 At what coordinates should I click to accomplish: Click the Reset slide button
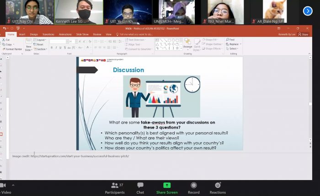coord(40,44)
